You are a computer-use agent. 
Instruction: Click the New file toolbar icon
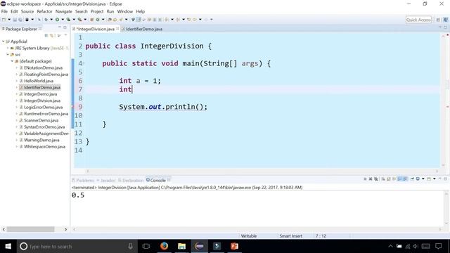[4, 20]
